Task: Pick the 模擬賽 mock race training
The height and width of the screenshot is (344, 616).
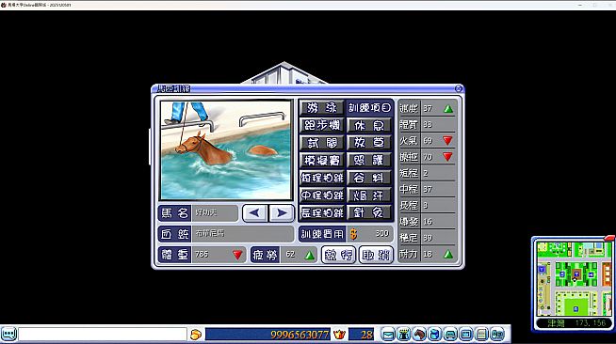Action: (x=322, y=160)
